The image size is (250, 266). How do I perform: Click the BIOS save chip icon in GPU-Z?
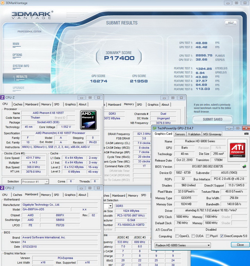click(x=244, y=167)
